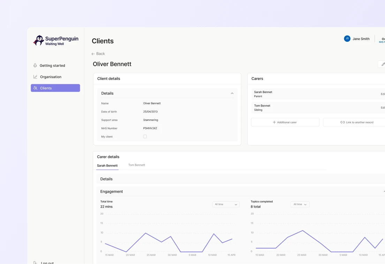
Task: Collapse the Engagement section
Action: pos(384,192)
